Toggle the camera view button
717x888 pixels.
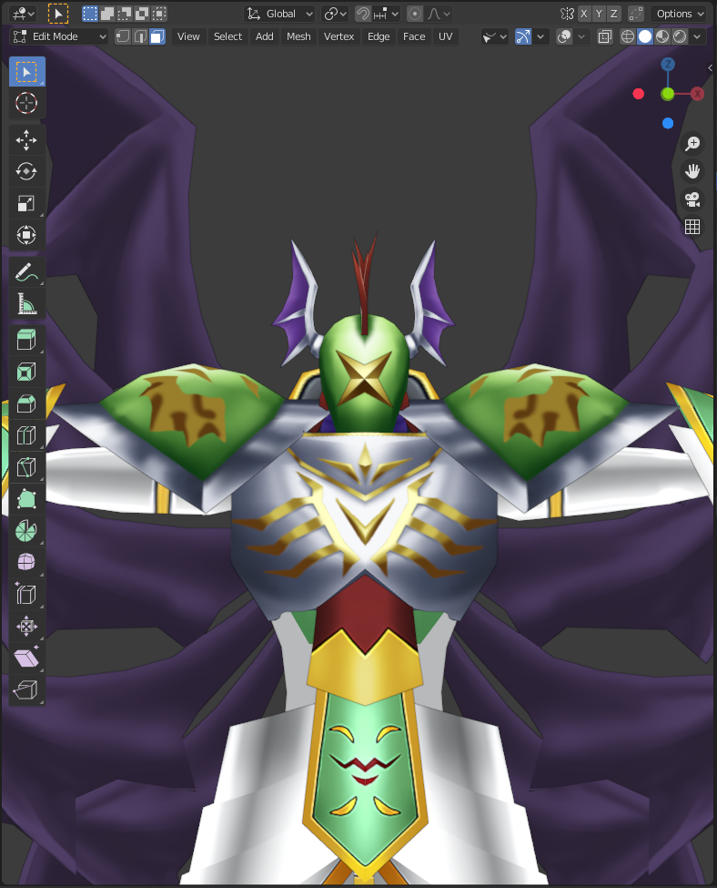point(692,199)
